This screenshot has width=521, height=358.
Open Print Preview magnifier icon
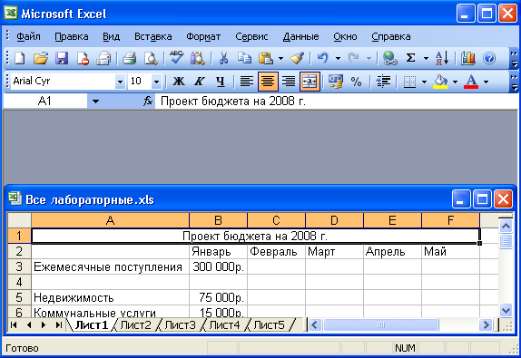(x=151, y=58)
